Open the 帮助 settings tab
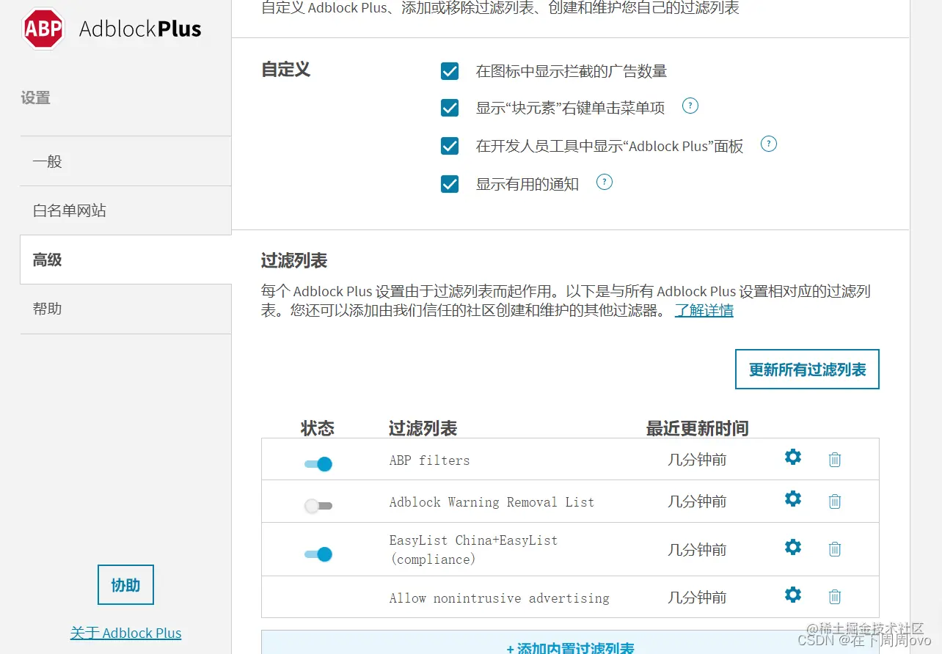Viewport: 942px width, 654px height. point(125,309)
